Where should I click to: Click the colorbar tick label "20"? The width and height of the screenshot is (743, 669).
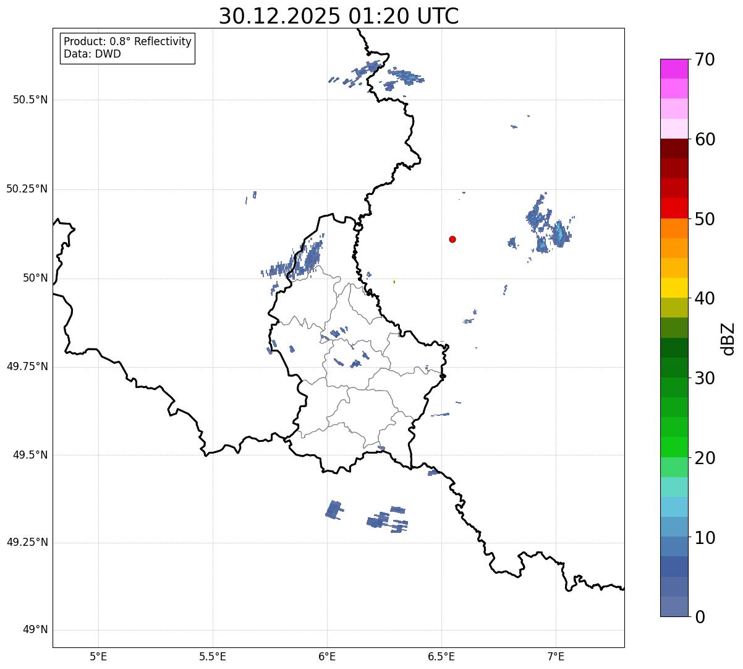[704, 458]
